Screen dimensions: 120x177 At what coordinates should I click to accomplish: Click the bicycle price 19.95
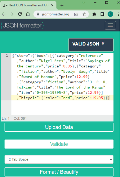[x=97, y=98]
